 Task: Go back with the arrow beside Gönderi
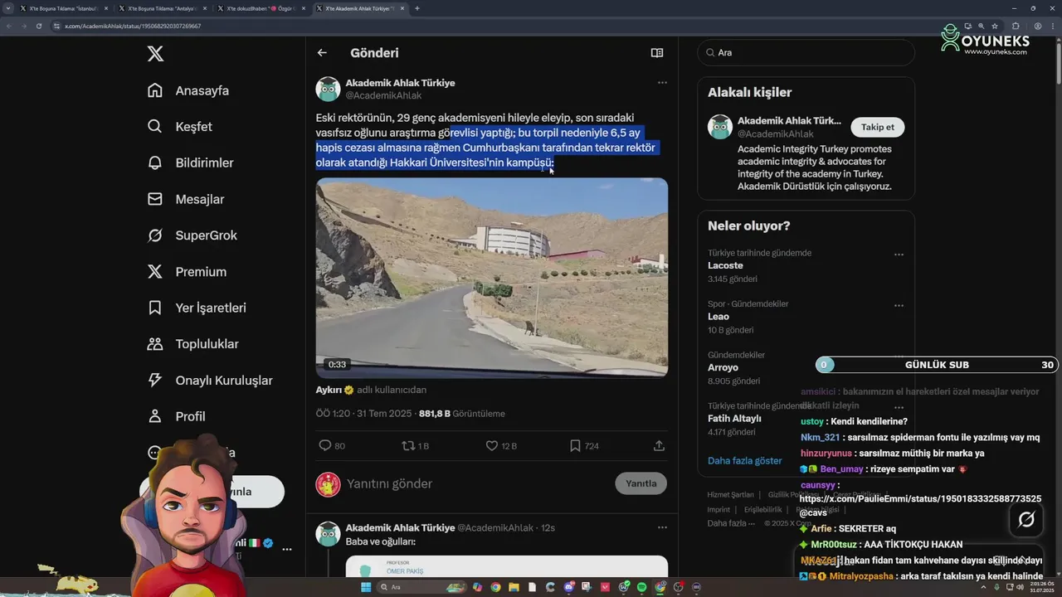click(x=322, y=53)
